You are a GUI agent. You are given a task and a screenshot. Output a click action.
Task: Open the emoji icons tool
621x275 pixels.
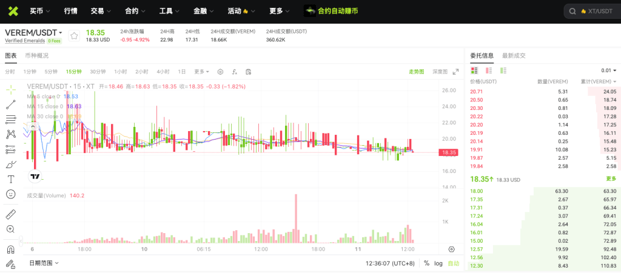coord(11,194)
